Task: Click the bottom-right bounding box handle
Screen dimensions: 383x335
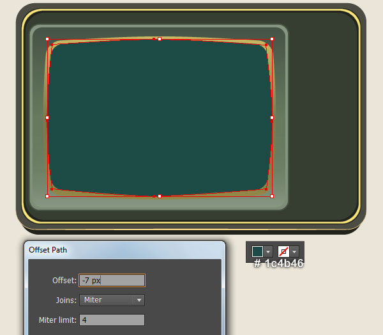Action: pyautogui.click(x=272, y=196)
